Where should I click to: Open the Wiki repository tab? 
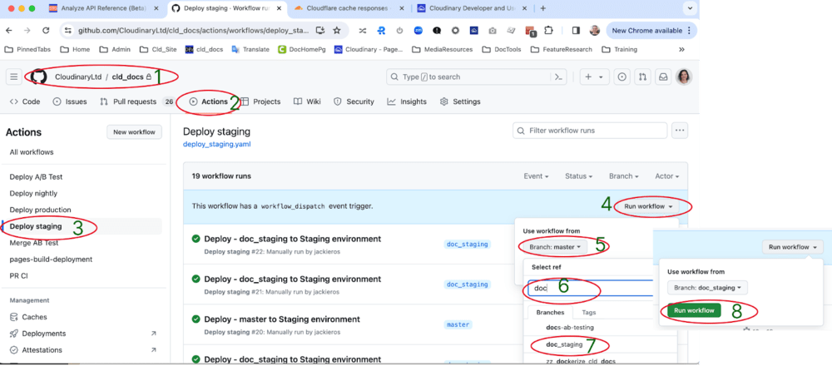click(307, 101)
